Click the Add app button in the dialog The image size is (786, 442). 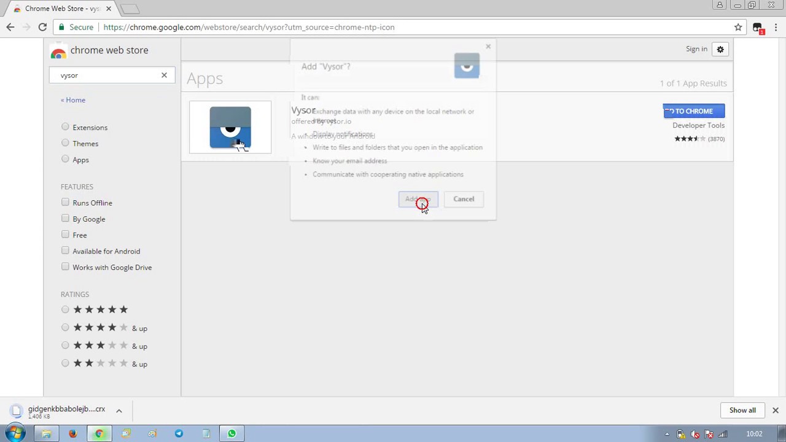tap(418, 199)
